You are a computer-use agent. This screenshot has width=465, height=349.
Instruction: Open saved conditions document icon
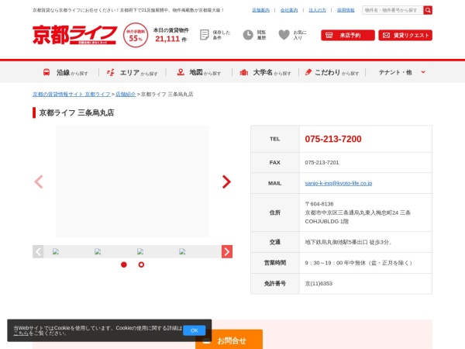click(x=205, y=35)
